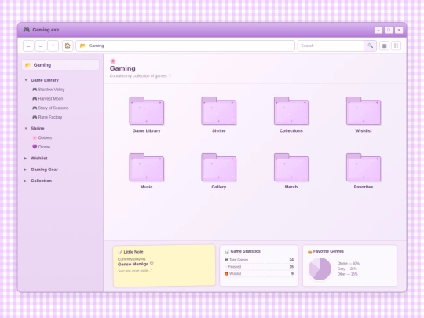Click the Other genre legend entry
Image resolution: width=424 pixels, height=318 pixels.
[x=348, y=274]
